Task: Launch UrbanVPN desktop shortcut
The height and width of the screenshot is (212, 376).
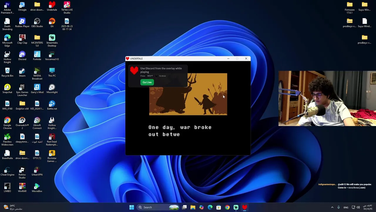Action: (x=37, y=171)
